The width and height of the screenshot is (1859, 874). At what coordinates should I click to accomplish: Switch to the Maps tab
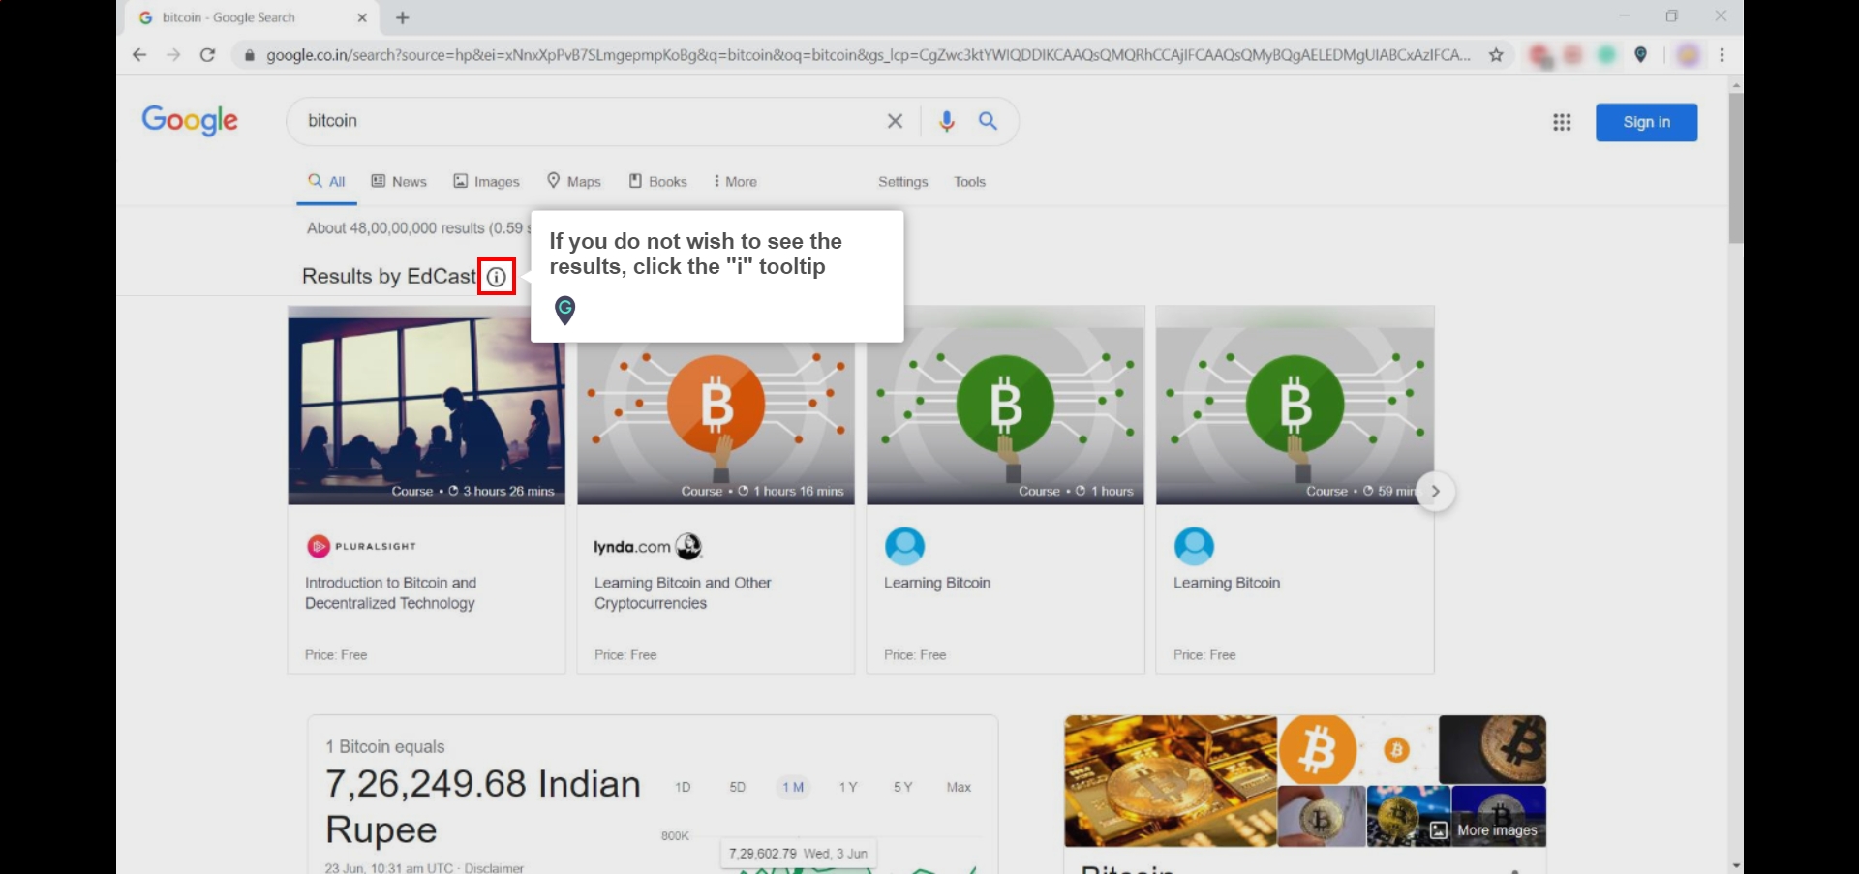[x=574, y=181]
